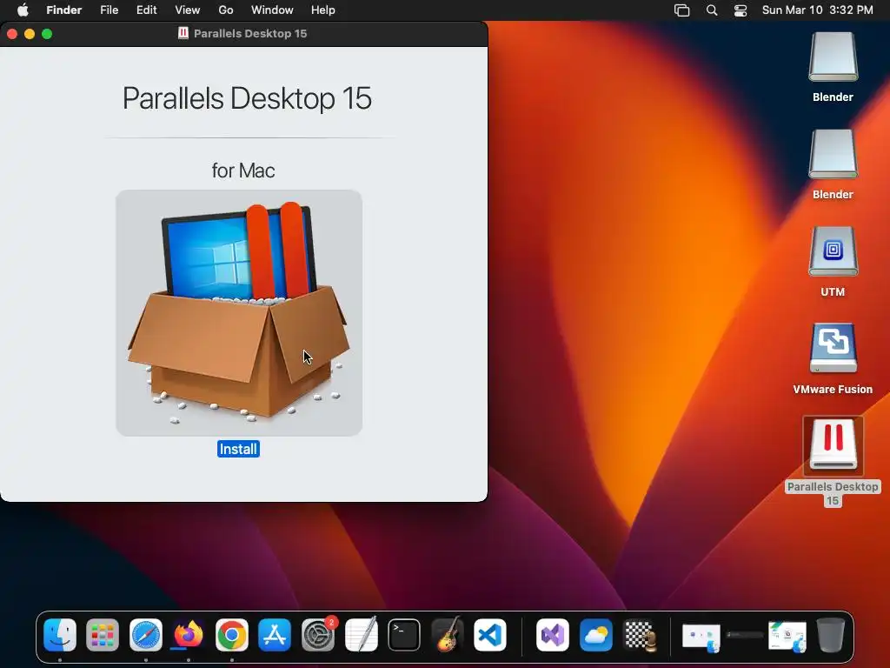Close the Parallels Desktop 15 window
This screenshot has height=668, width=890.
tap(12, 34)
